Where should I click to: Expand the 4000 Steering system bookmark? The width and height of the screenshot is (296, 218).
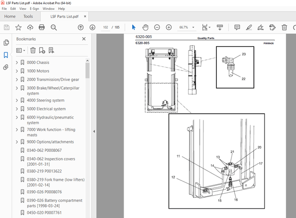click(17, 100)
